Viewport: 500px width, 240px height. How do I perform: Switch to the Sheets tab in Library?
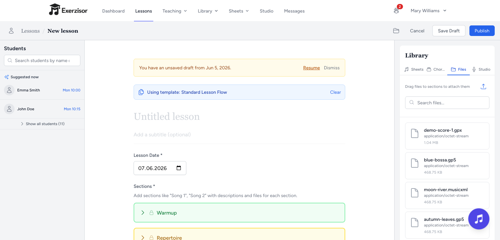(x=414, y=69)
